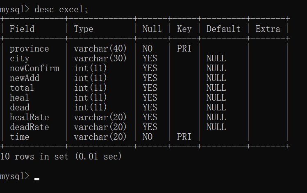Click the '10 rows in set' result line
Viewport: 307px width, 193px height.
click(x=61, y=156)
